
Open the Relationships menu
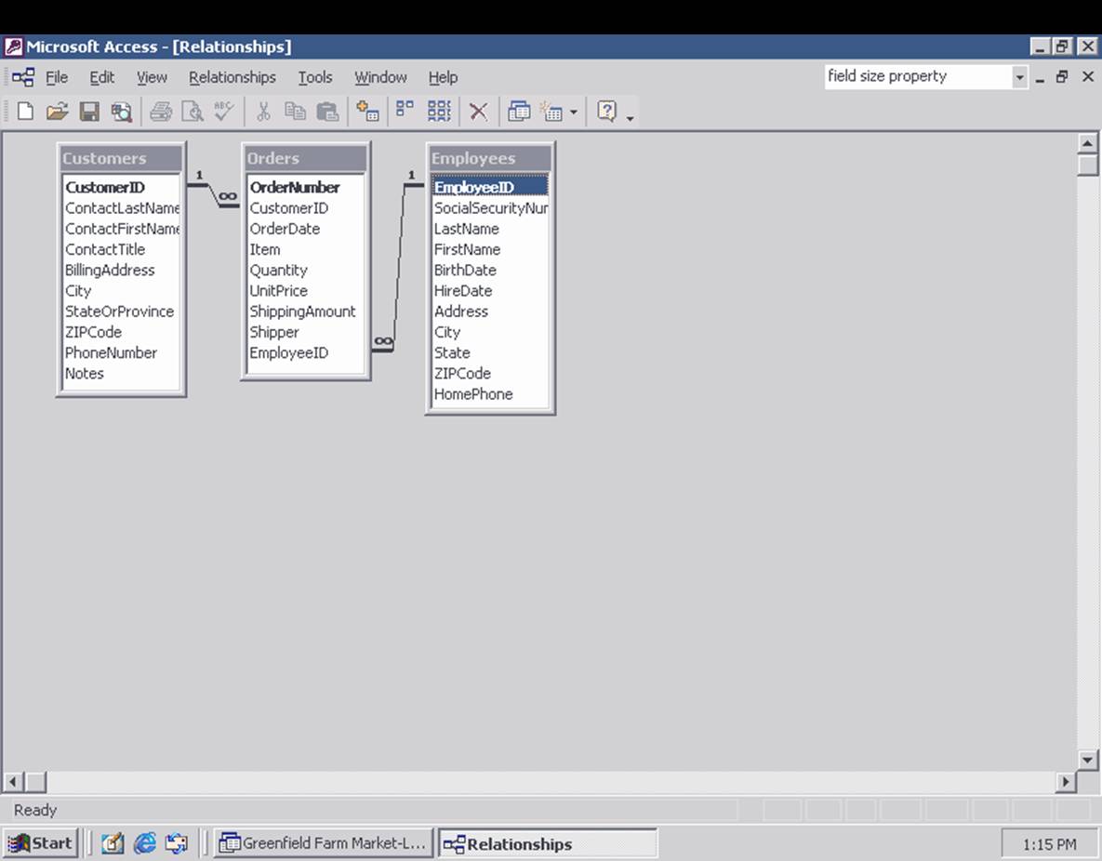pyautogui.click(x=232, y=77)
